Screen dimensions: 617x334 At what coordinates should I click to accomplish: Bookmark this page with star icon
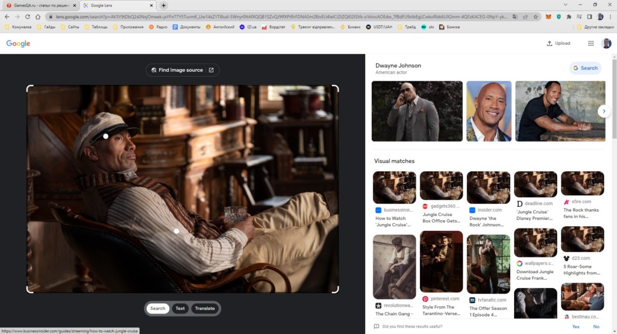pos(536,17)
